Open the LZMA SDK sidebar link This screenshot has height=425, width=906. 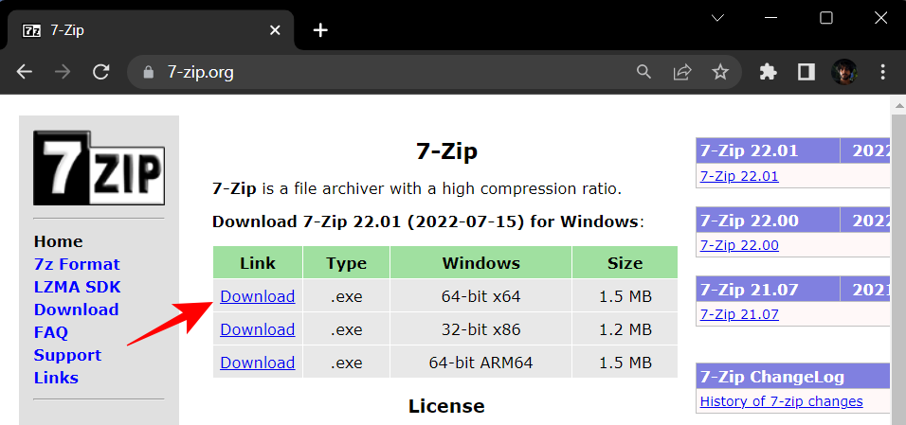pos(77,287)
